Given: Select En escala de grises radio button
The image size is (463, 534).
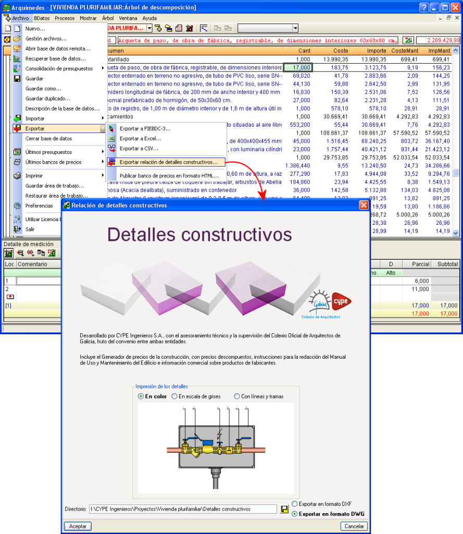Looking at the screenshot, I should coord(174,396).
